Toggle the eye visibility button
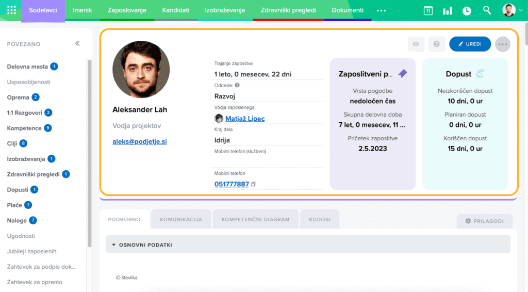Image resolution: width=528 pixels, height=292 pixels. [x=416, y=44]
